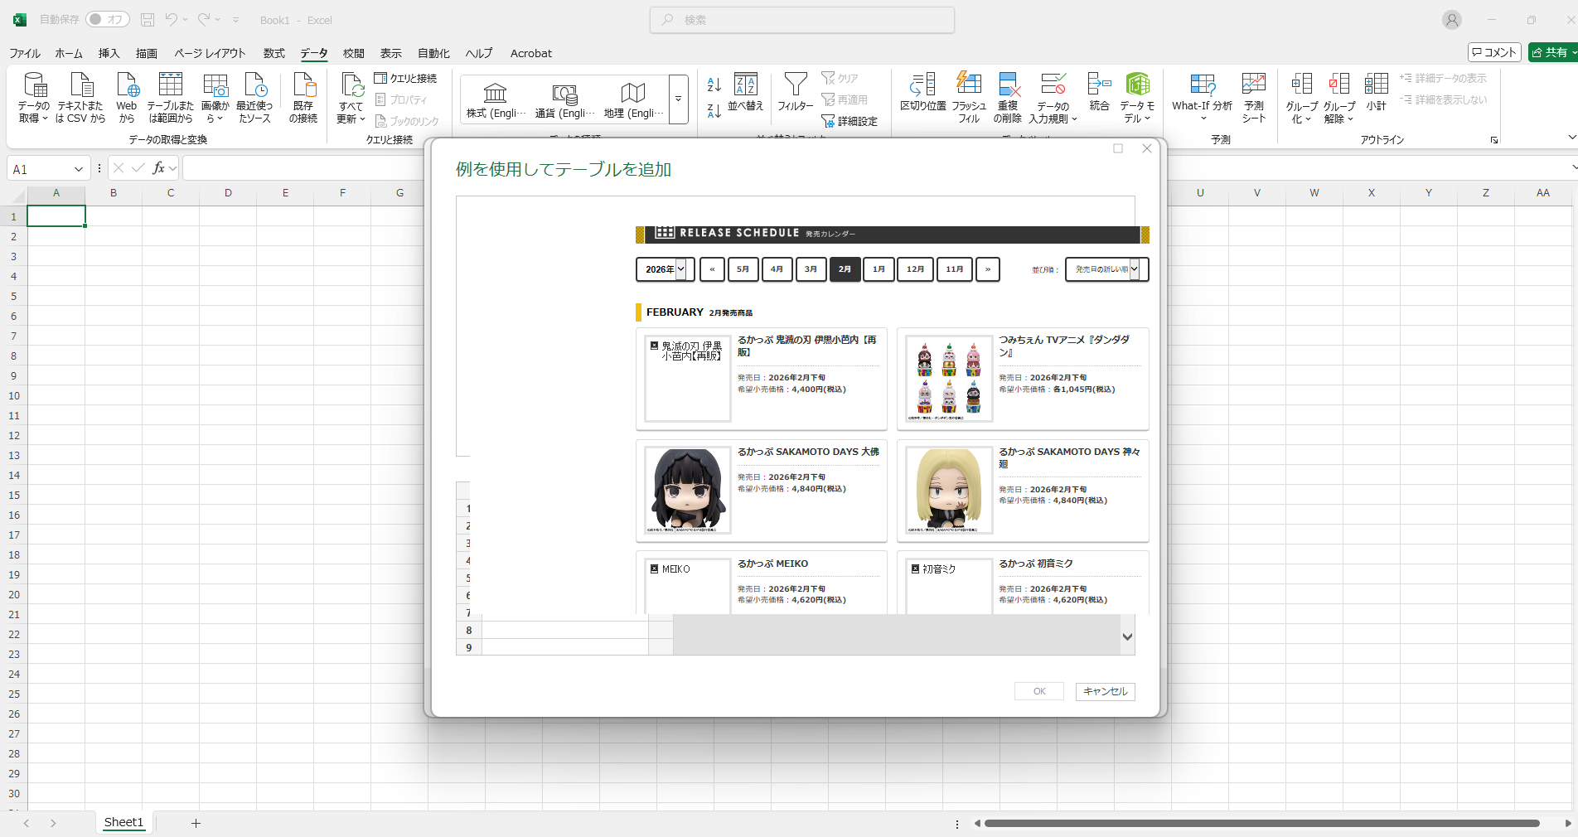Open Recent Sources (最近使ったソース)

tap(254, 98)
